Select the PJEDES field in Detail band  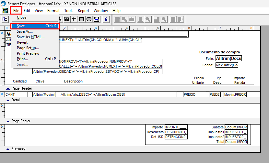(215, 94)
